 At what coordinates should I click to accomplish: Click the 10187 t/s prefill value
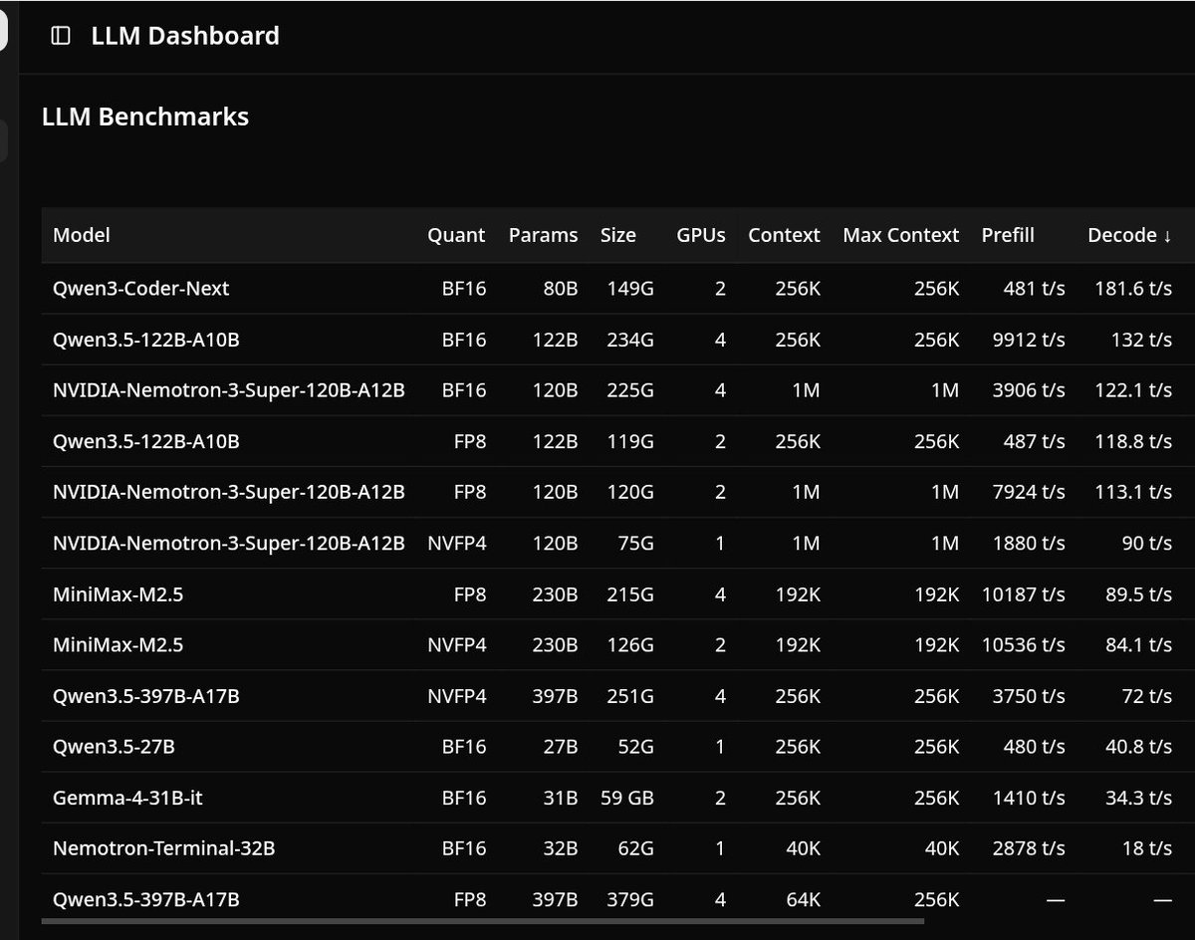tap(1024, 594)
